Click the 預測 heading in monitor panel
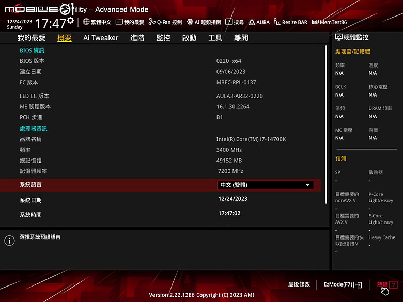This screenshot has height=302, width=403. (341, 158)
